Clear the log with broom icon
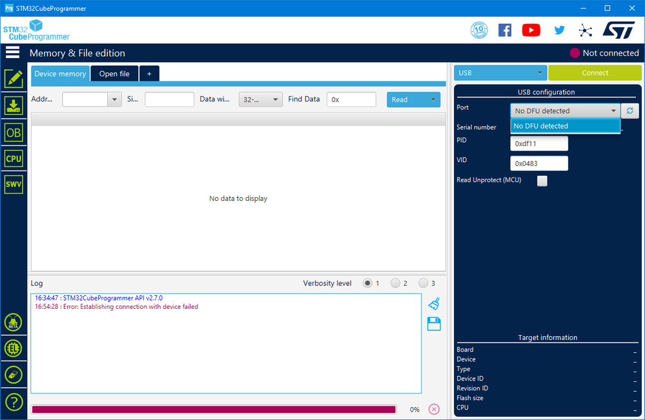 point(434,304)
